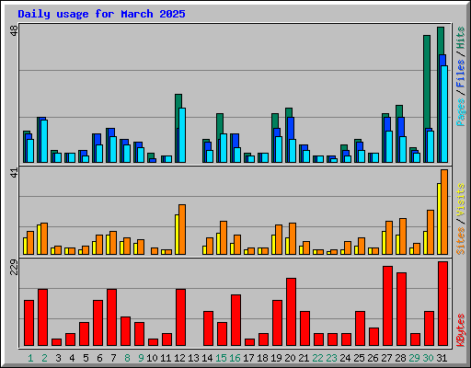Screen dimensions: 471x368
Task: Click the yellow Sites bar for day 12
Action: 177,235
